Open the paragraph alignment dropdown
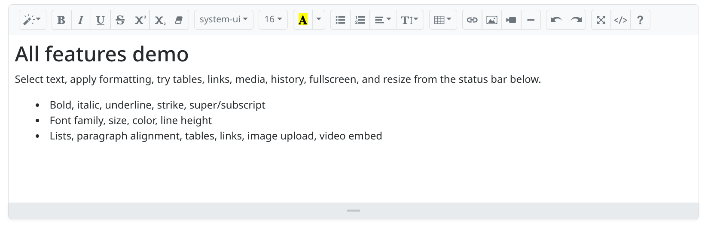Viewport: 708px width, 227px height. pyautogui.click(x=383, y=20)
